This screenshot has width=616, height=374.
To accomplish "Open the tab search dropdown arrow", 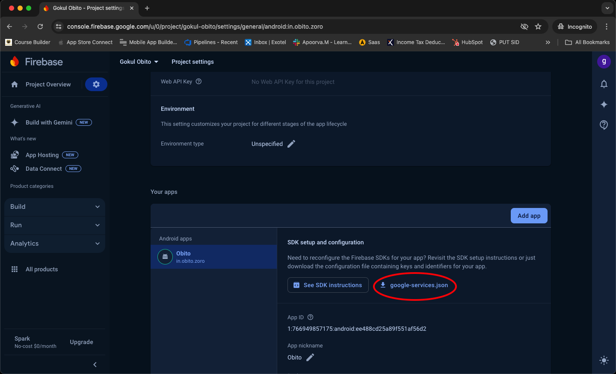I will (607, 8).
